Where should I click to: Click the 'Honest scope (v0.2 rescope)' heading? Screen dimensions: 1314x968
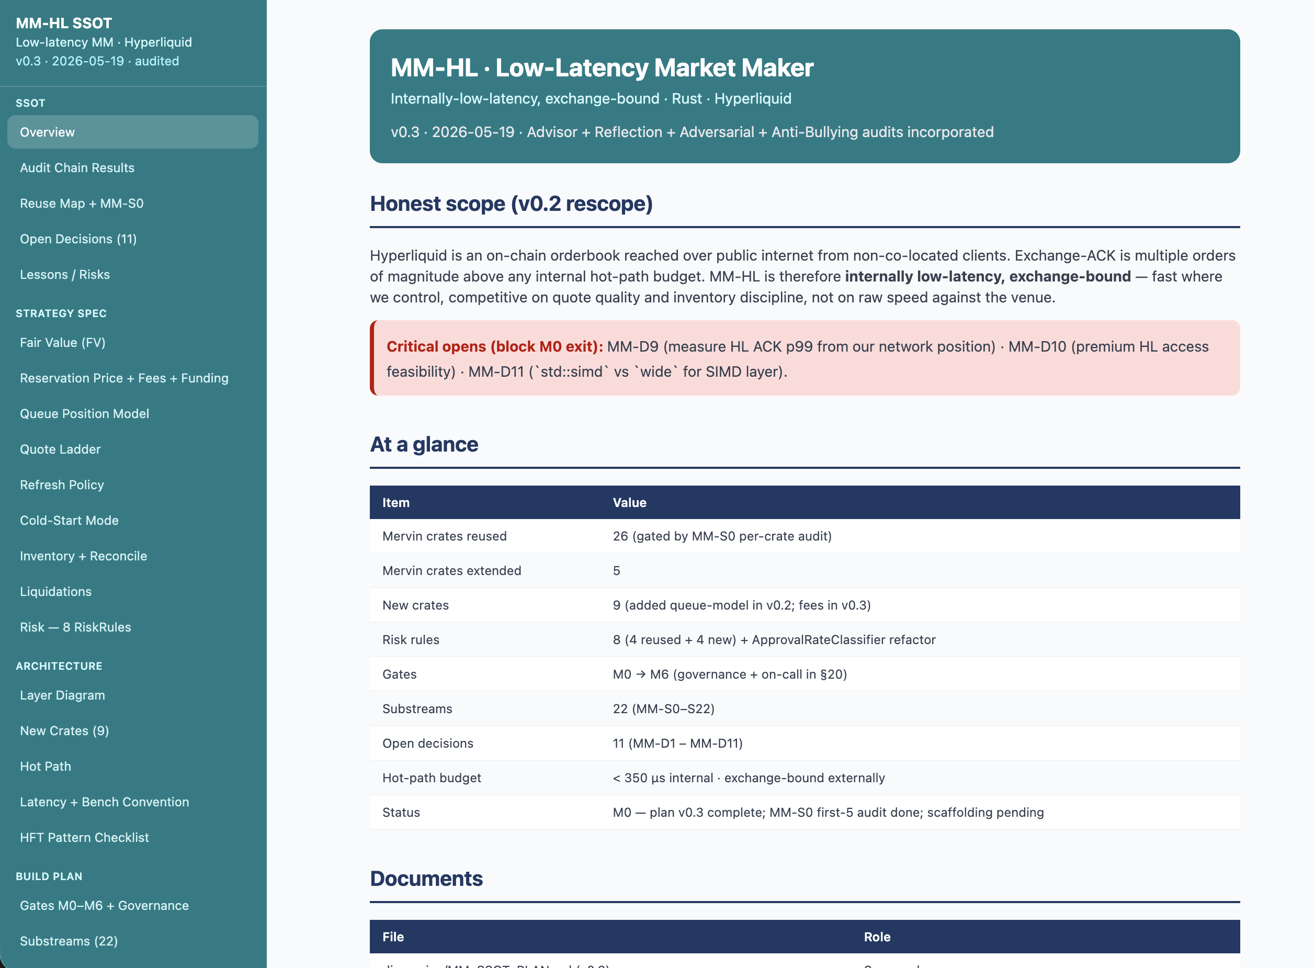(x=512, y=204)
